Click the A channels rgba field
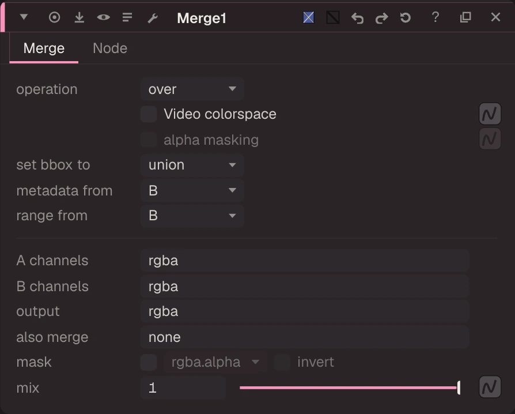Image resolution: width=515 pixels, height=414 pixels. [305, 261]
